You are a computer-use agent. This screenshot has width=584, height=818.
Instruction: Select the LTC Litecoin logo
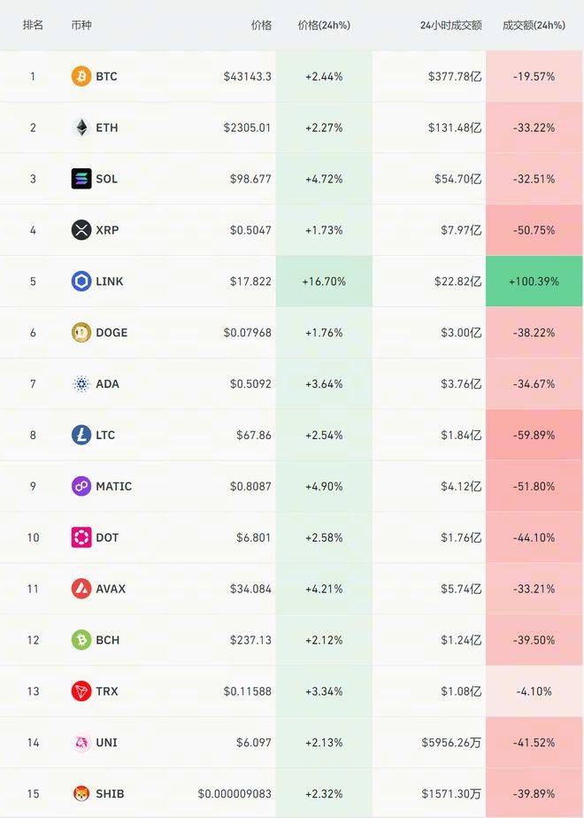tap(81, 435)
